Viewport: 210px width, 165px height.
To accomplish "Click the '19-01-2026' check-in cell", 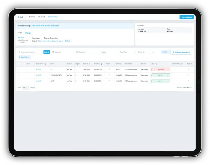I will pyautogui.click(x=87, y=69).
